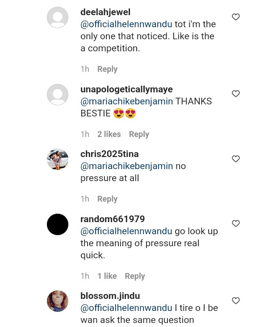Open the deelahjewel username link
The height and width of the screenshot is (327, 268).
(x=105, y=12)
